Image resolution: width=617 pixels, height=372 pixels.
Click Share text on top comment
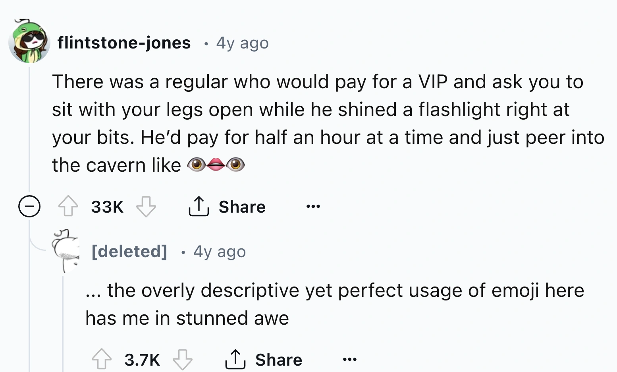pyautogui.click(x=242, y=207)
